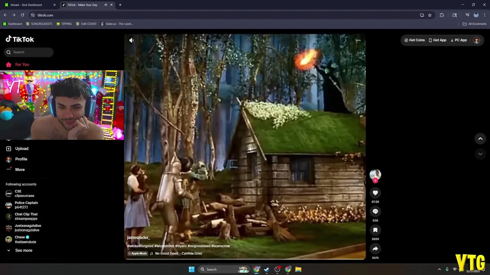Install app icon in address bar
This screenshot has width=490, height=275.
tap(422, 15)
